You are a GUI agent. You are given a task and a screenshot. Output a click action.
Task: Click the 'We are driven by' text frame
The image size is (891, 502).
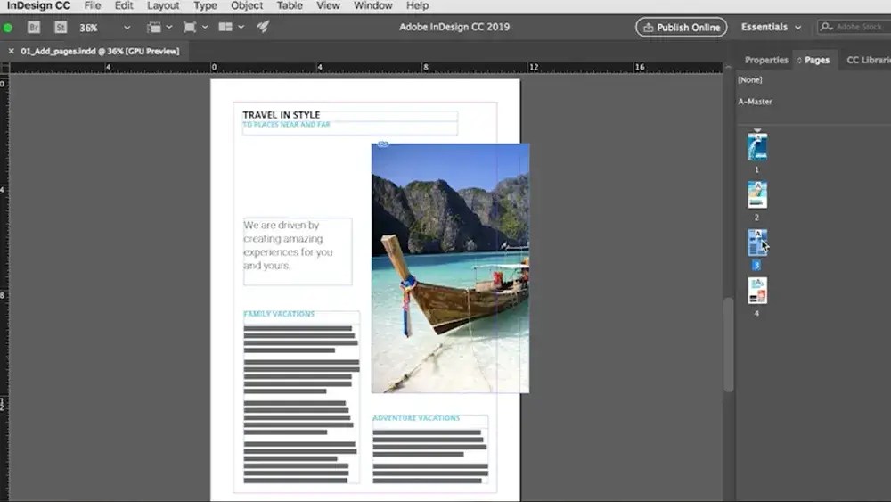point(298,251)
